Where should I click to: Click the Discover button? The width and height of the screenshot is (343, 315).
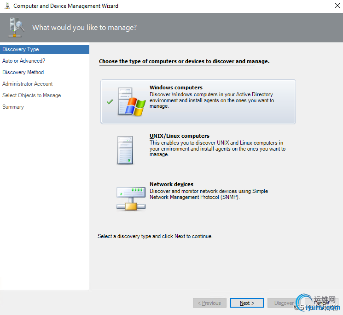(x=284, y=303)
